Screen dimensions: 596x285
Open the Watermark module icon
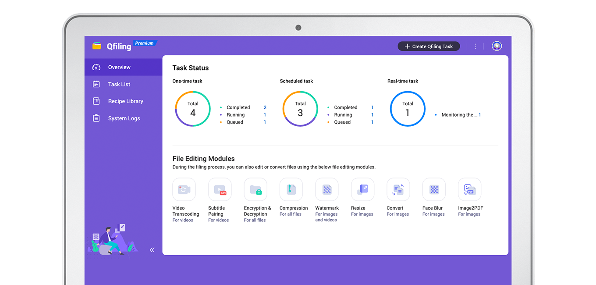(x=327, y=189)
